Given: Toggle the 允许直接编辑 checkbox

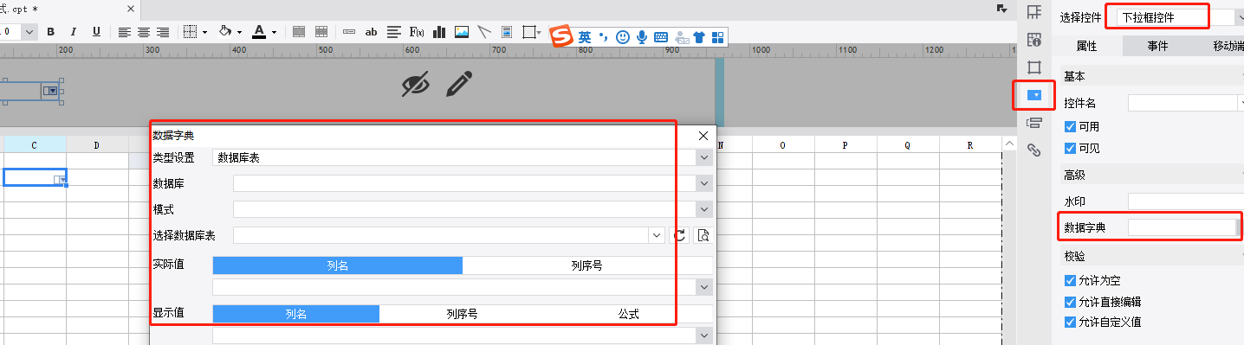Looking at the screenshot, I should [x=1070, y=302].
